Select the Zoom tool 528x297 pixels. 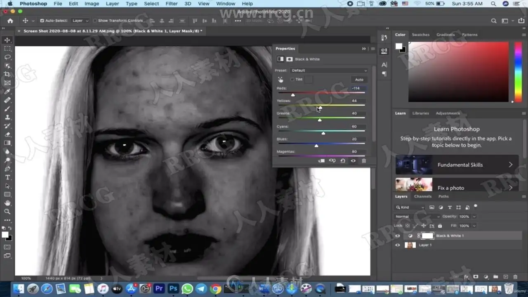coord(7,212)
